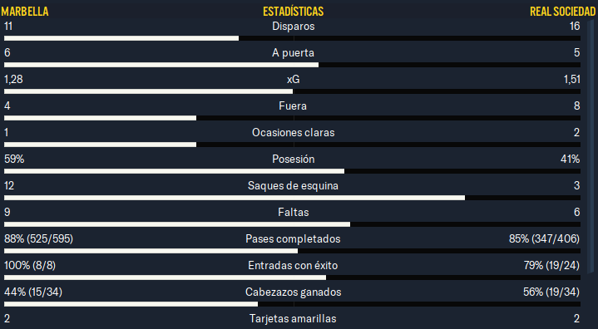Click Marbella's 88% (525/595) passes value
The image size is (598, 329).
coord(38,238)
